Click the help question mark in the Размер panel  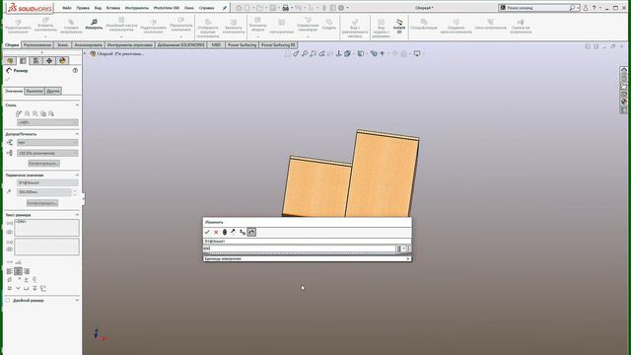(x=75, y=70)
